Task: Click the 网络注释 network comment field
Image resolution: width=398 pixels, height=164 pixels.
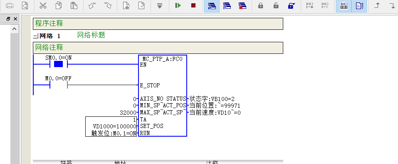Action: click(x=158, y=48)
